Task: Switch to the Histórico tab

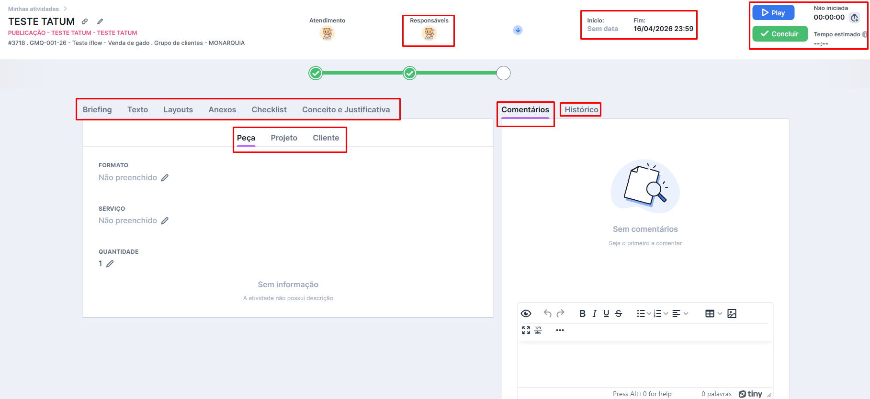Action: click(x=581, y=109)
